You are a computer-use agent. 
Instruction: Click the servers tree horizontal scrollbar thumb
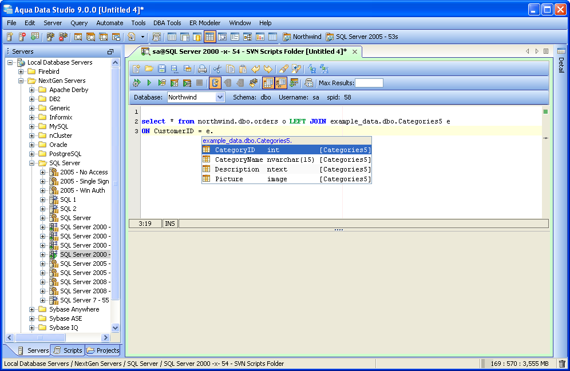click(x=40, y=338)
